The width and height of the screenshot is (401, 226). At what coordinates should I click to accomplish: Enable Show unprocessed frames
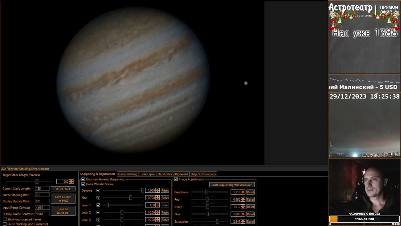point(5,219)
